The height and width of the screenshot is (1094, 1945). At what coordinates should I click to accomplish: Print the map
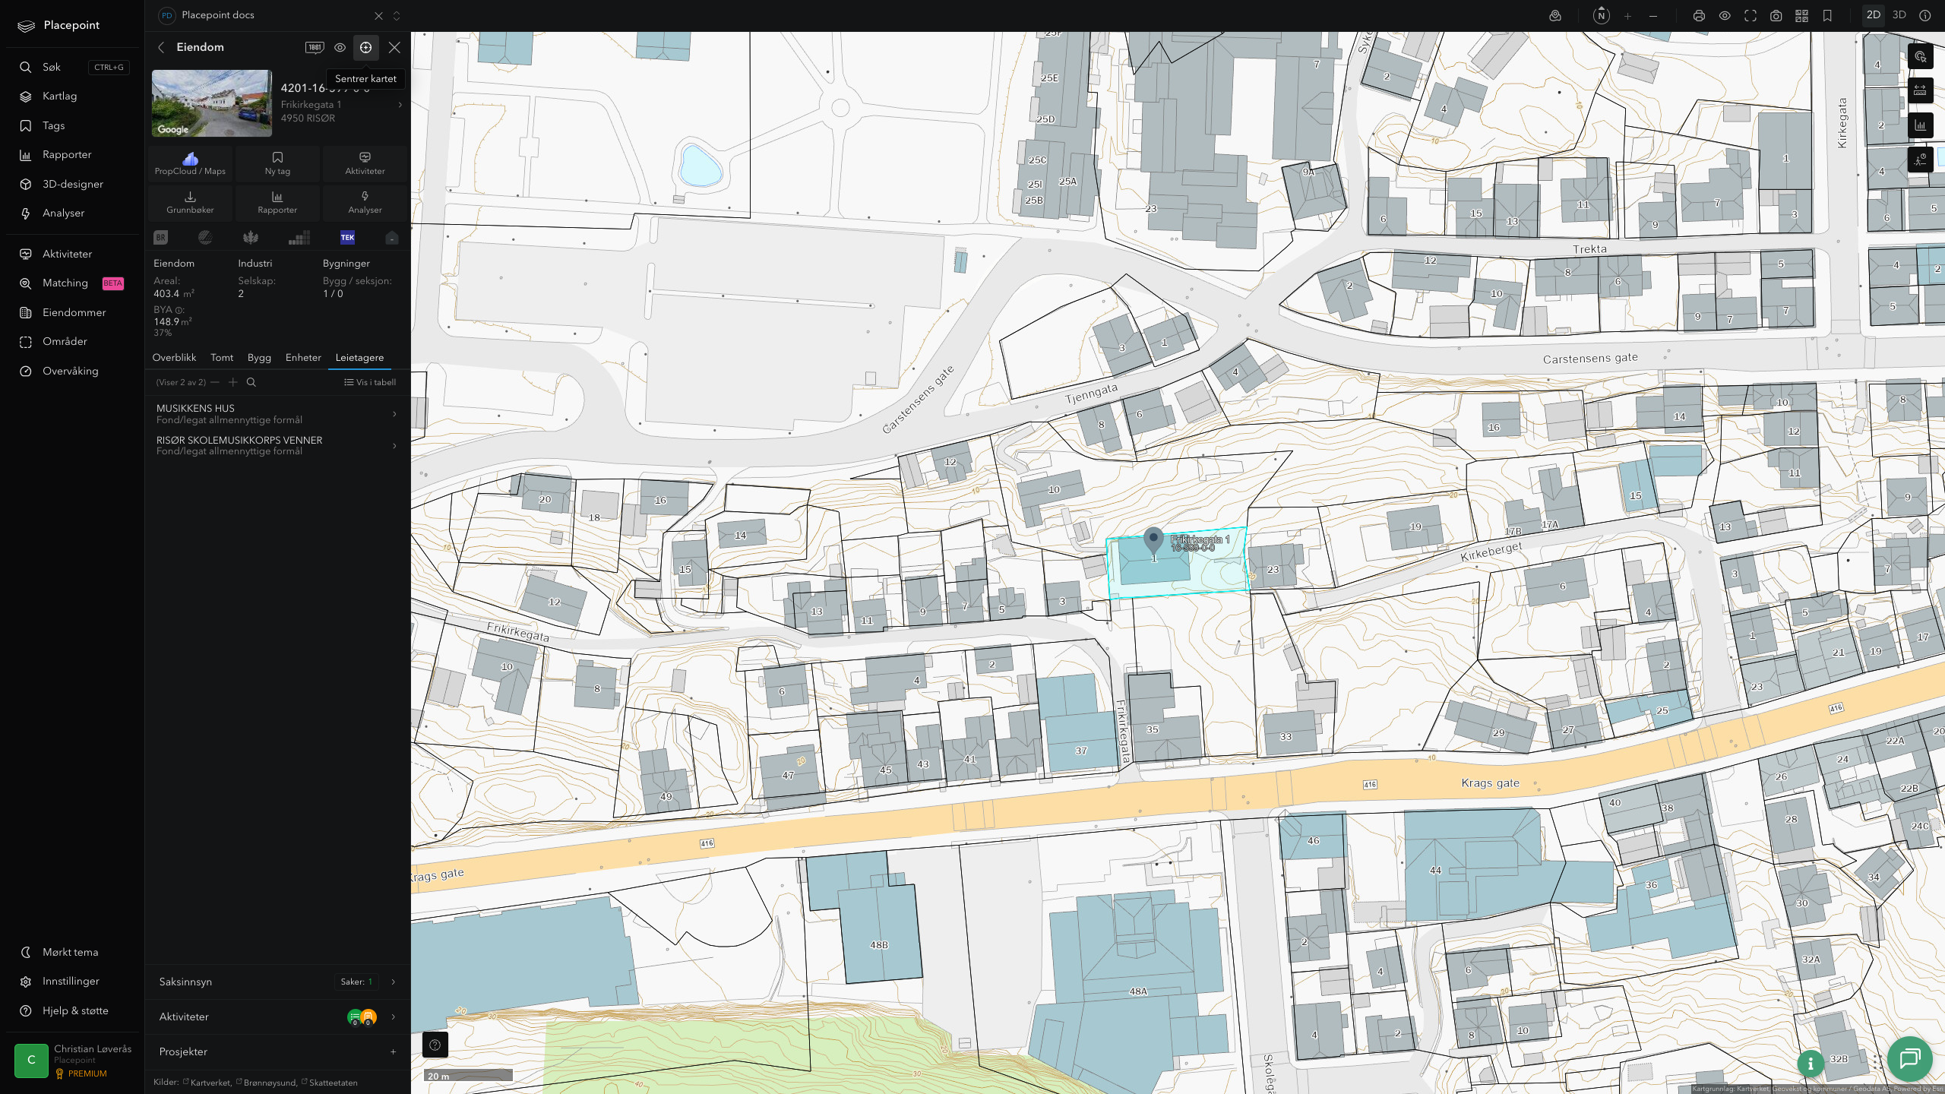pos(1699,15)
